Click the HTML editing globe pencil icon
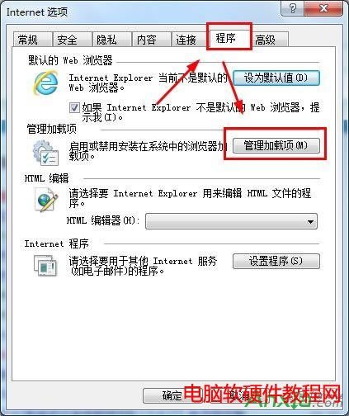 point(46,200)
